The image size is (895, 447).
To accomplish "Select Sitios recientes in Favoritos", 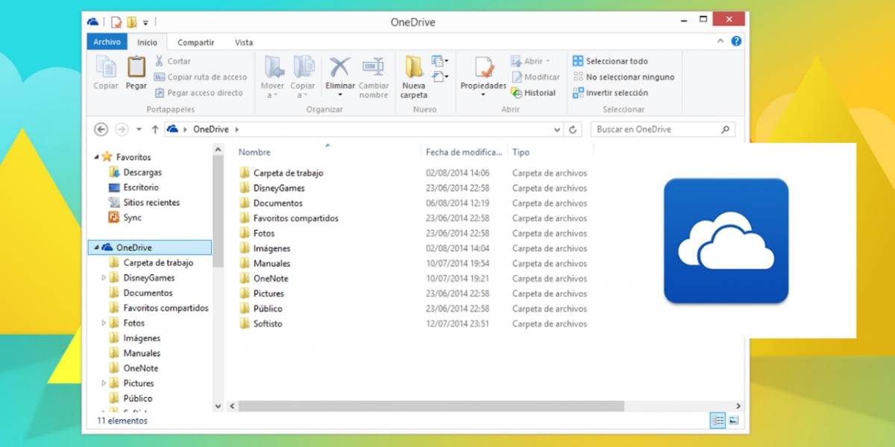I will coord(151,202).
